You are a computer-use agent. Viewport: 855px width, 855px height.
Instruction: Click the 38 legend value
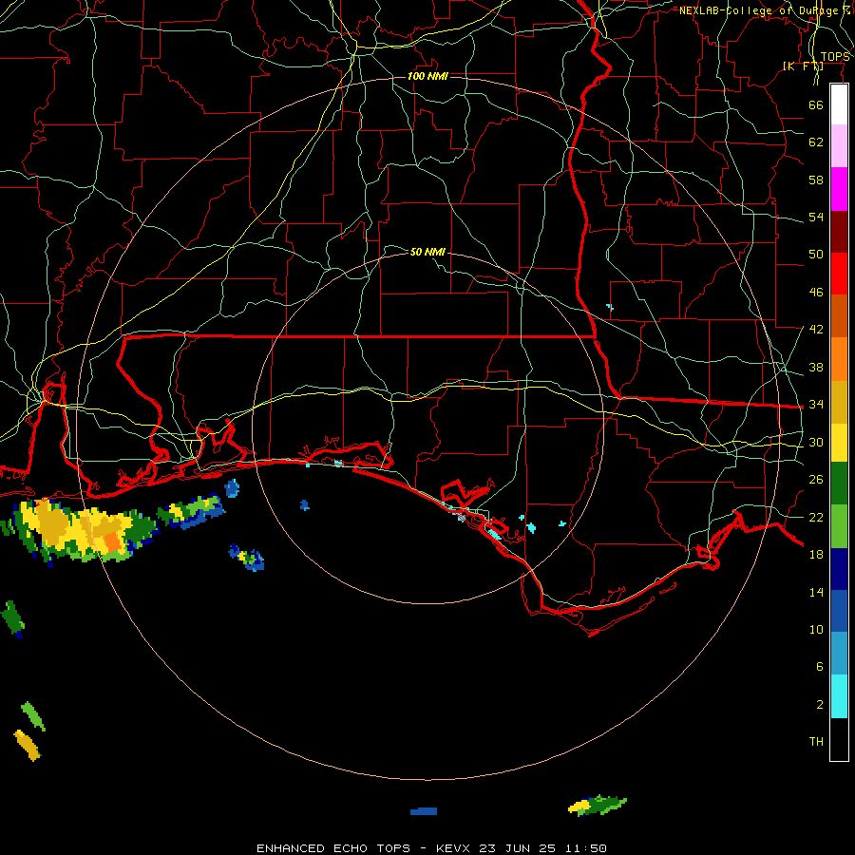coord(816,367)
